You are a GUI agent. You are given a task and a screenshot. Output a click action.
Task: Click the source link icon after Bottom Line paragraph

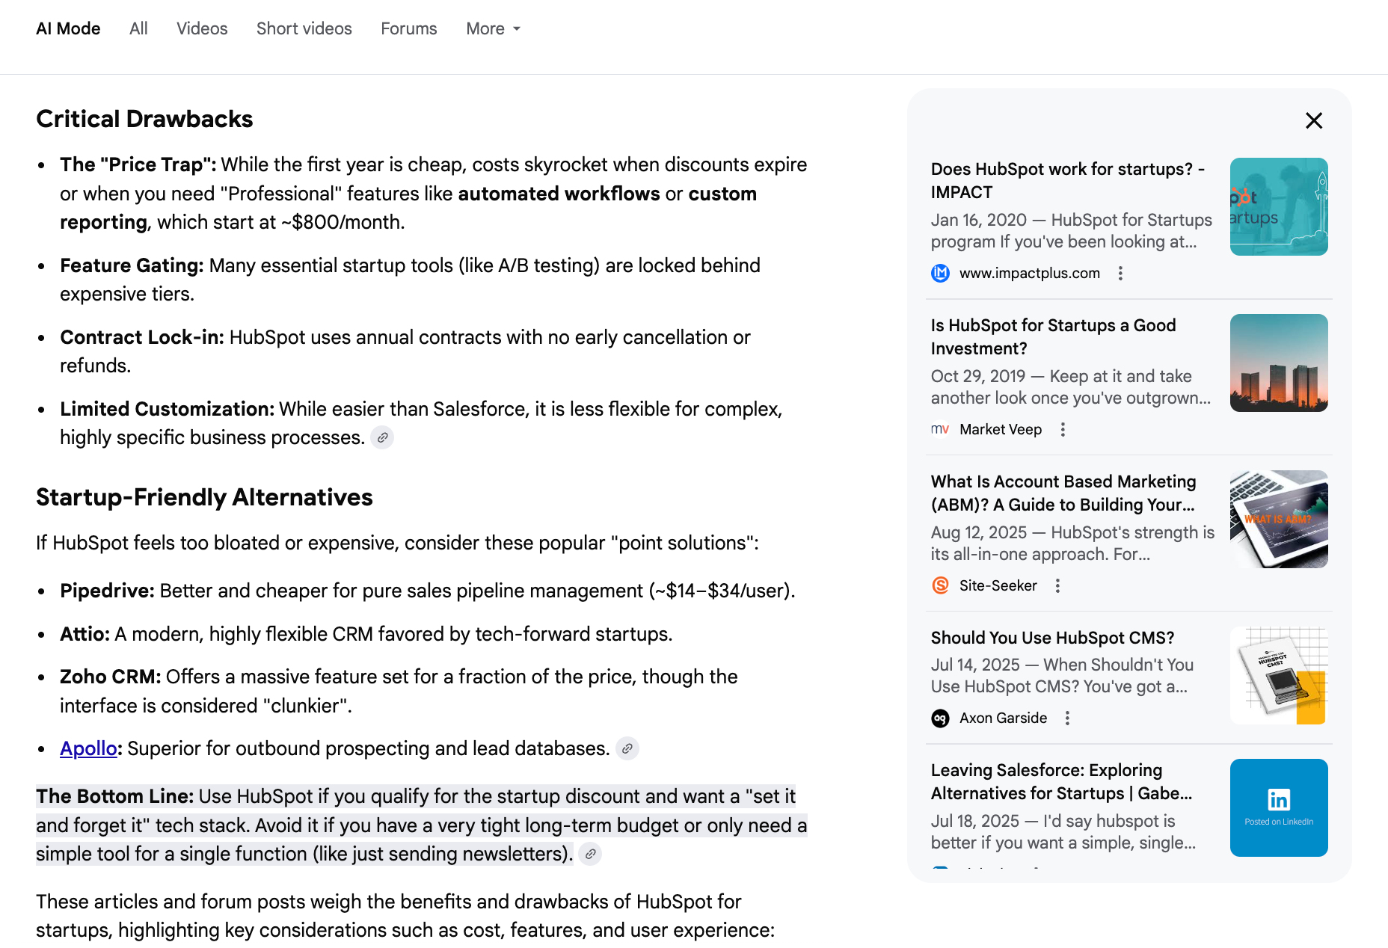590,854
